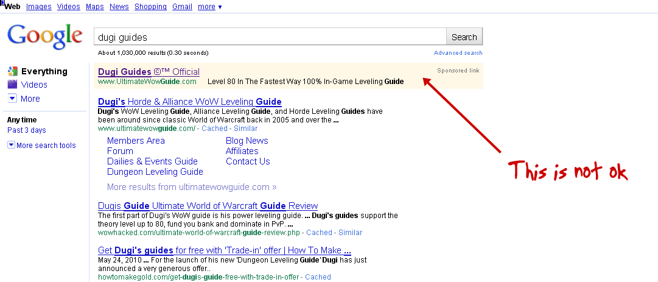
Task: Open the Dailies & Events Guide sitelink
Action: 152,161
